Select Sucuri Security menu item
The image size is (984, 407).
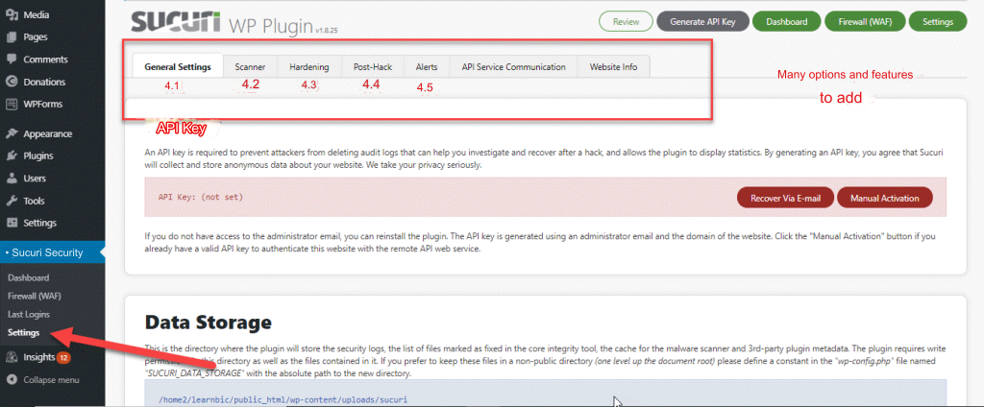[x=53, y=252]
